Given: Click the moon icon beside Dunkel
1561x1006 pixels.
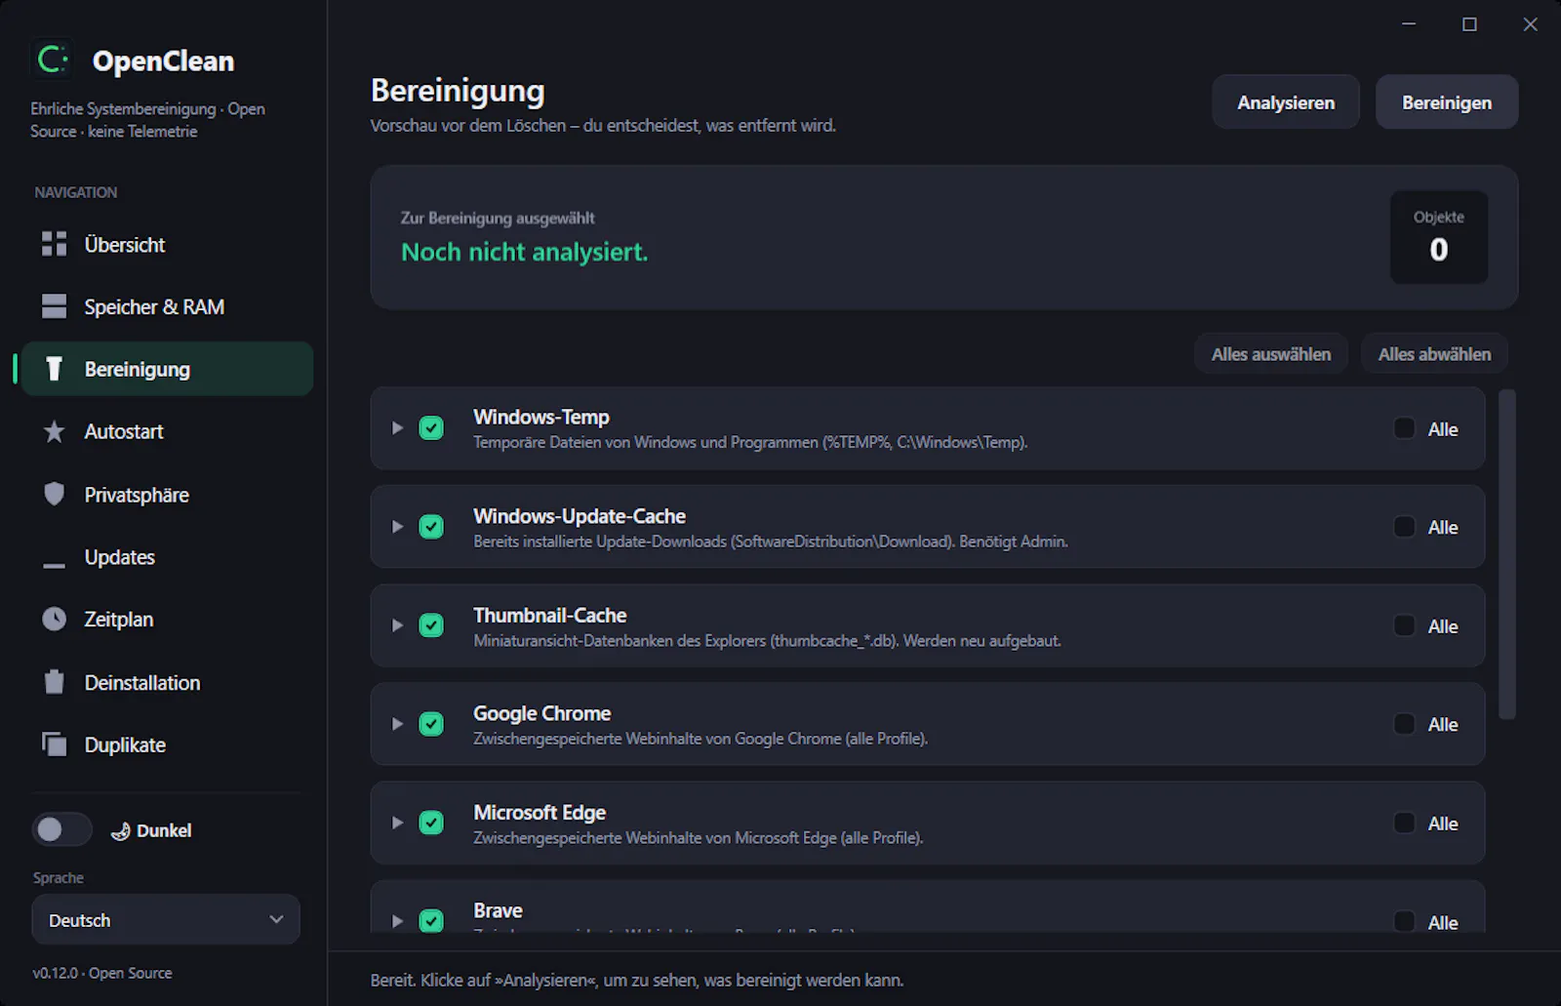Looking at the screenshot, I should point(121,830).
